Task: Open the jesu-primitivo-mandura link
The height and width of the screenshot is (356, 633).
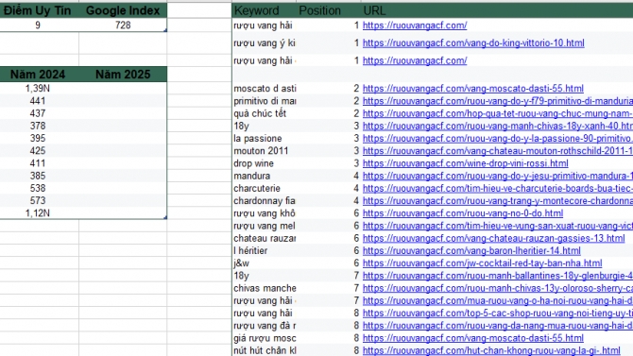Action: (x=498, y=176)
